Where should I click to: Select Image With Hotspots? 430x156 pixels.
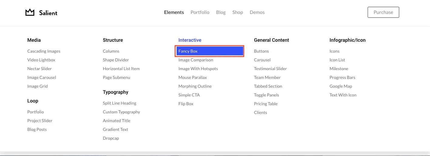198,69
